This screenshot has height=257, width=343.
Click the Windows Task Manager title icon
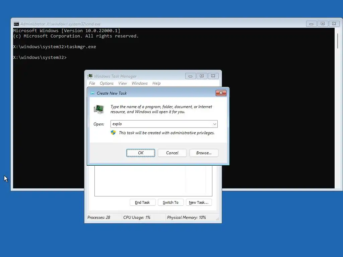(90, 76)
